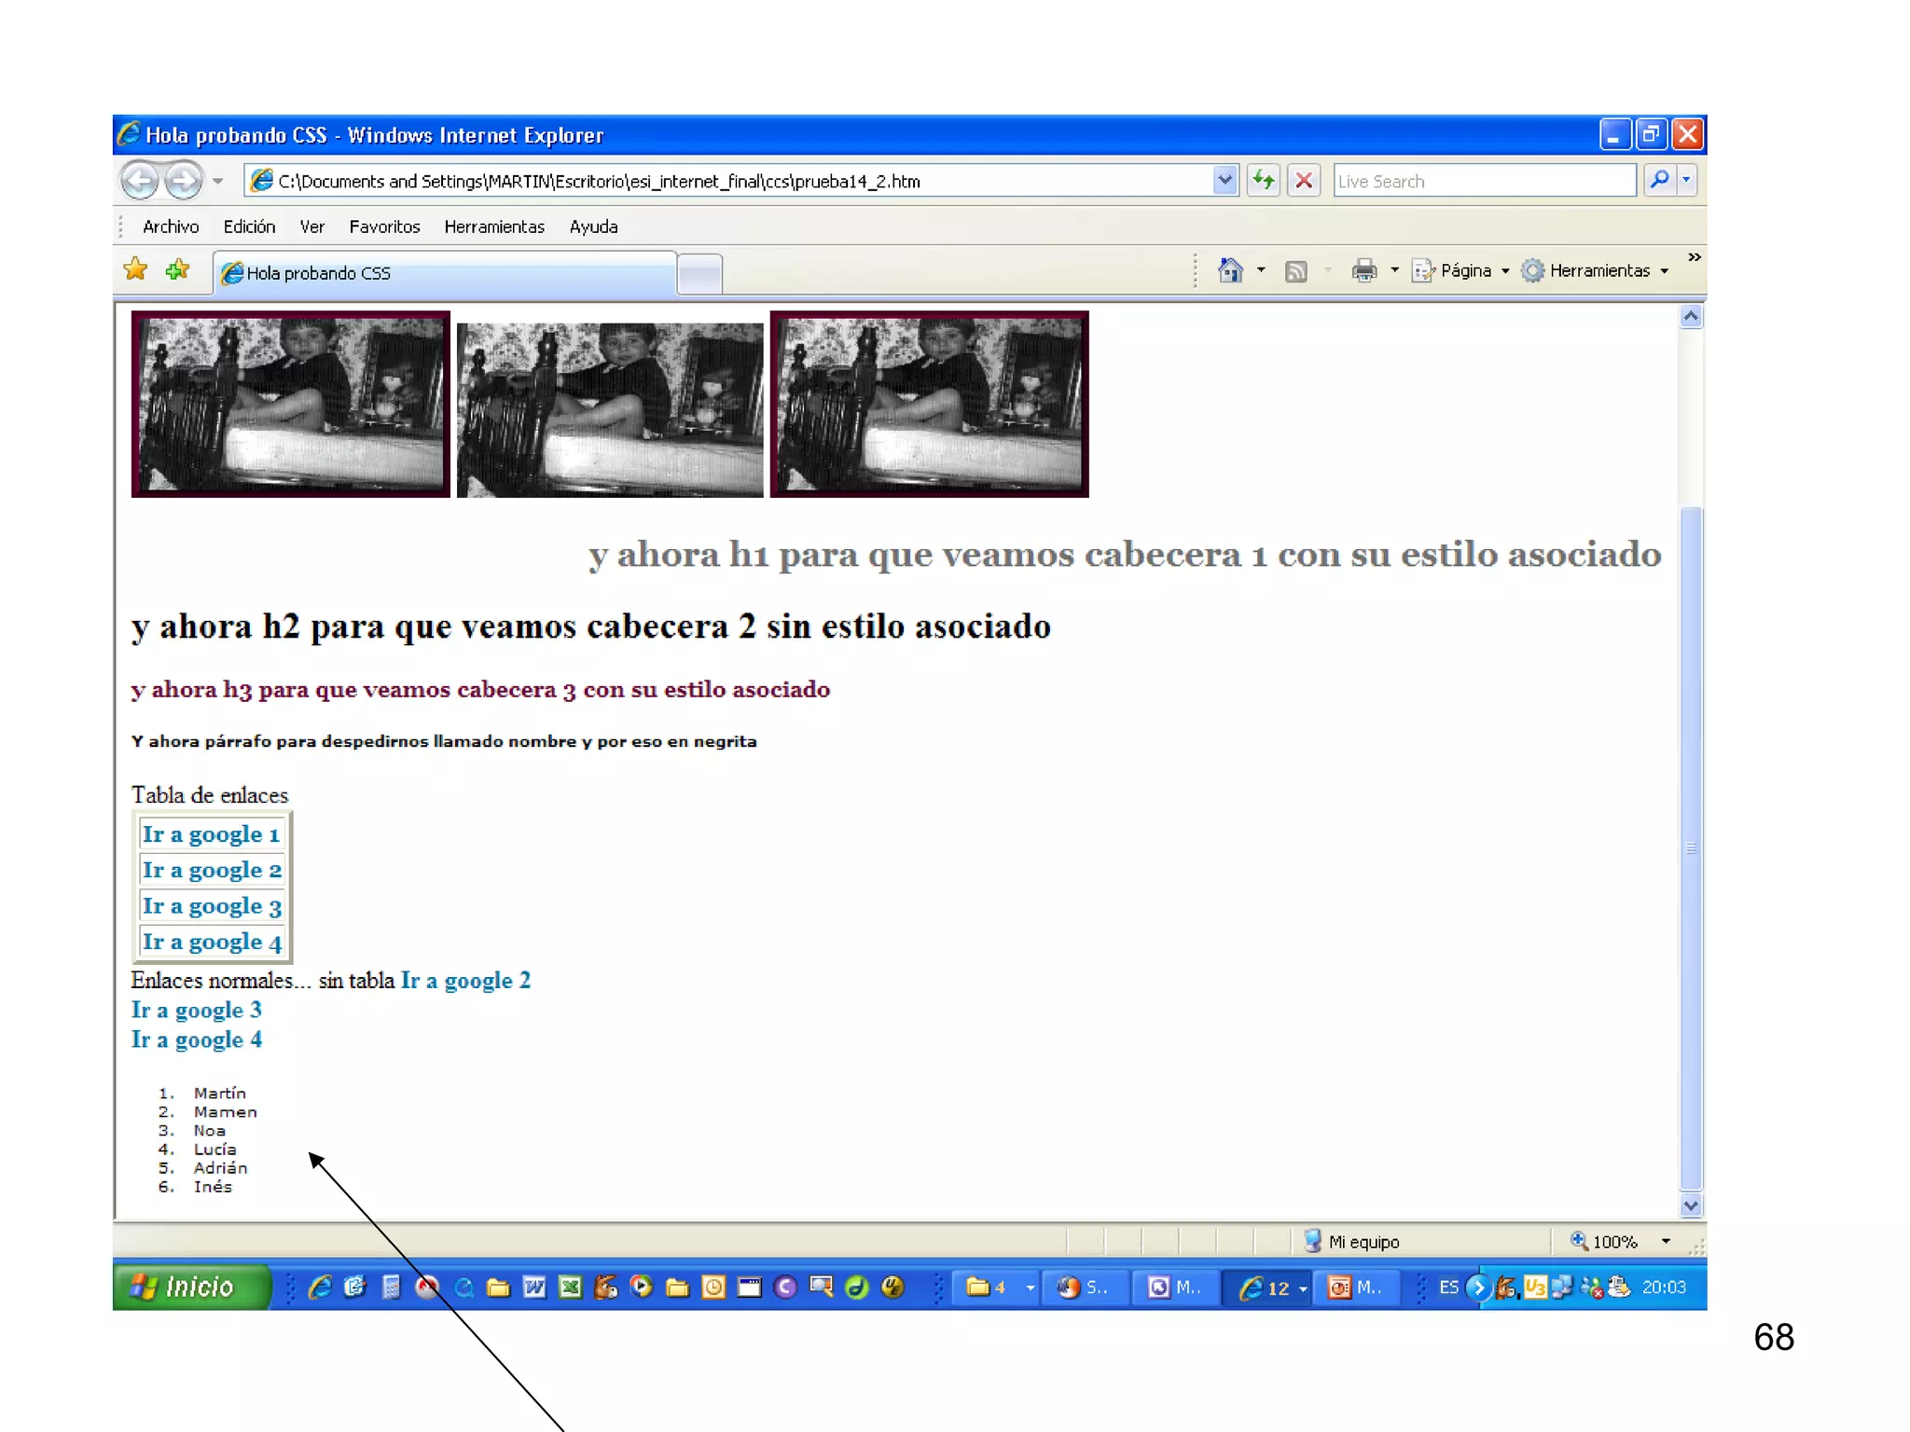Viewport: 1910px width, 1432px height.
Task: Click the Favorites Center star icon
Action: pos(136,270)
